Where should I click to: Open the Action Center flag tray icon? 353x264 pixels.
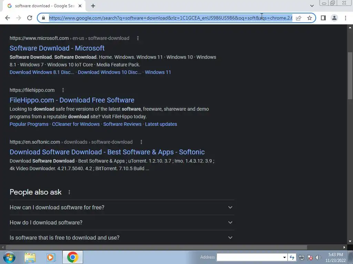[310, 257]
